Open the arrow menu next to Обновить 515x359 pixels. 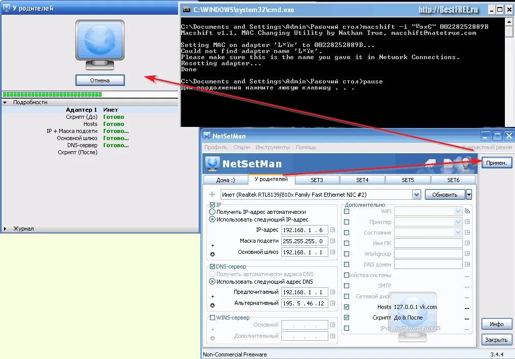(x=469, y=195)
